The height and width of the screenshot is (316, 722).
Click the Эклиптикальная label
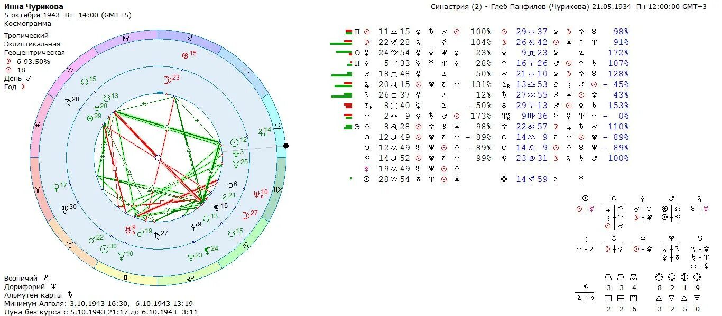32,44
